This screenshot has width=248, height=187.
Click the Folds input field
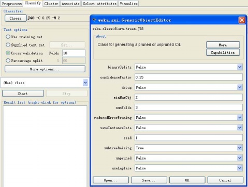(74, 53)
